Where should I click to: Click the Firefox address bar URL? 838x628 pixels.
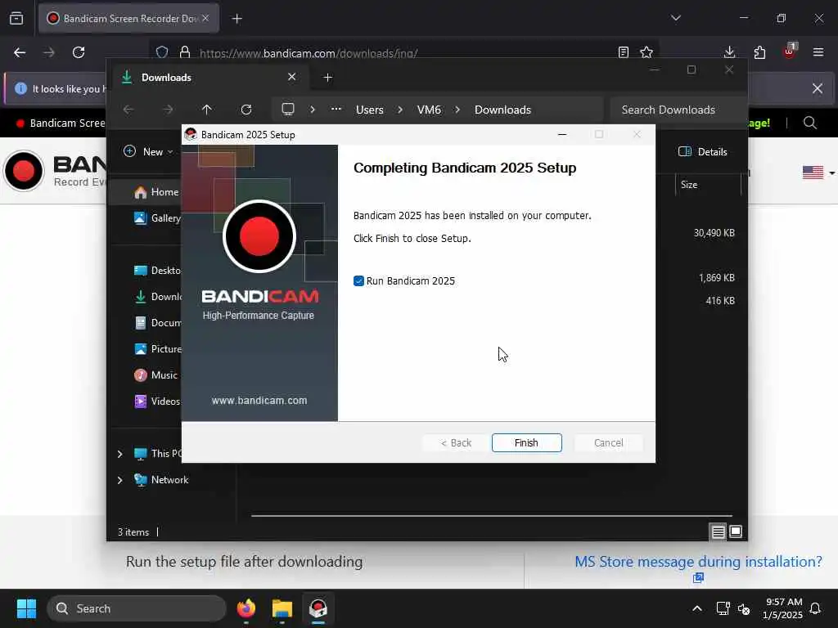coord(309,53)
